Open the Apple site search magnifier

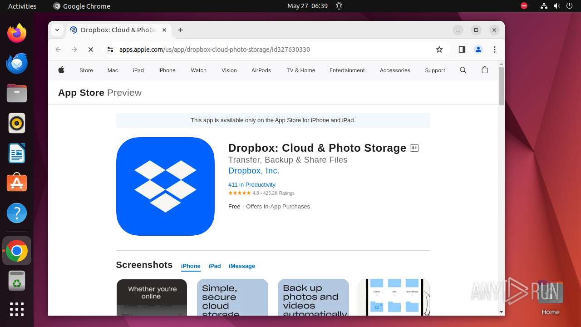463,70
